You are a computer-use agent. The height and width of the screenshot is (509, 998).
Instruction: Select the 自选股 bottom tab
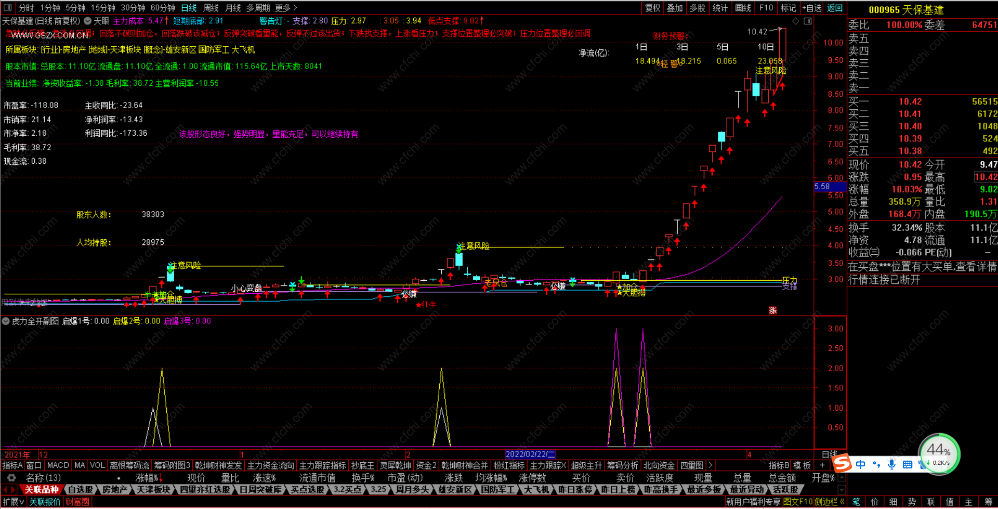click(x=81, y=489)
